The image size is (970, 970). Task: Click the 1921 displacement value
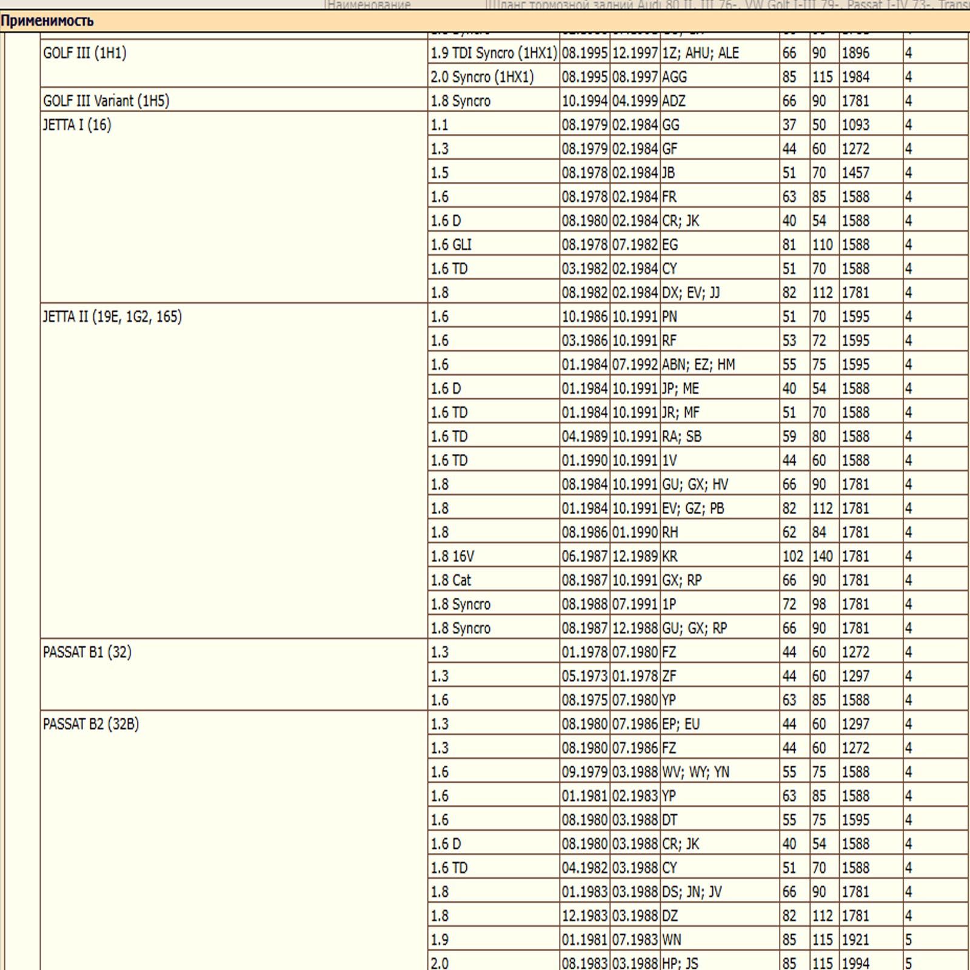[x=871, y=940]
